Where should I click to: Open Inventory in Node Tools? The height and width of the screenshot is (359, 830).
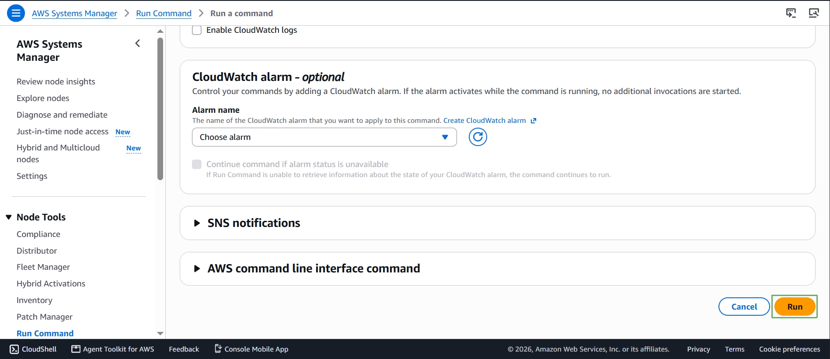pyautogui.click(x=35, y=300)
